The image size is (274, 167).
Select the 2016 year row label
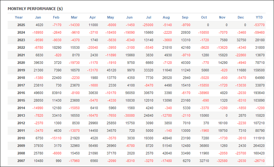21,93
